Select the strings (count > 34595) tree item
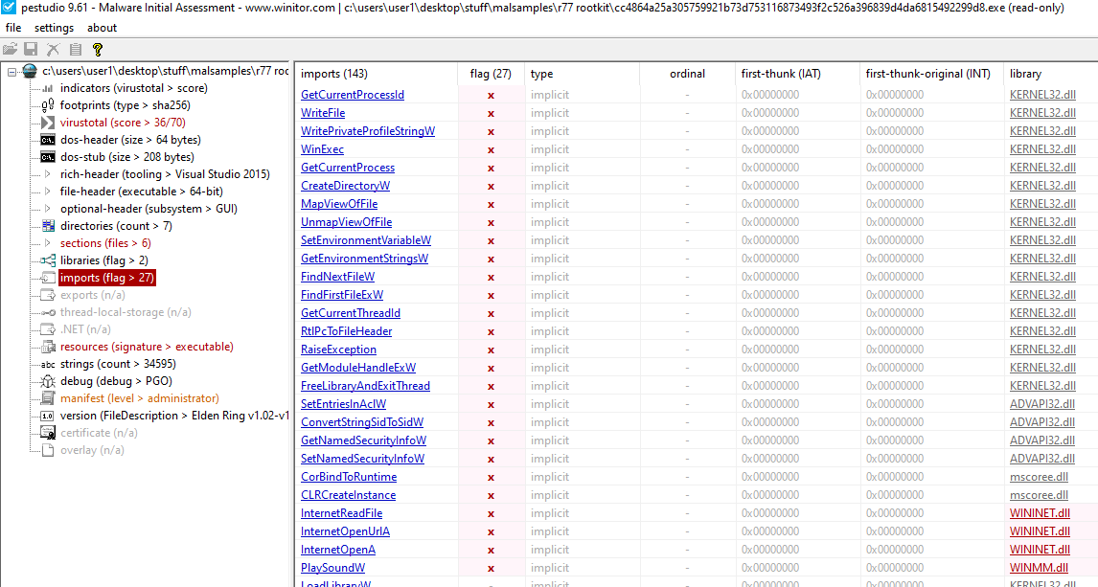 tap(118, 364)
